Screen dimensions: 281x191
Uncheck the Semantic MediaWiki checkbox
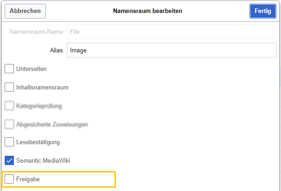[9, 160]
